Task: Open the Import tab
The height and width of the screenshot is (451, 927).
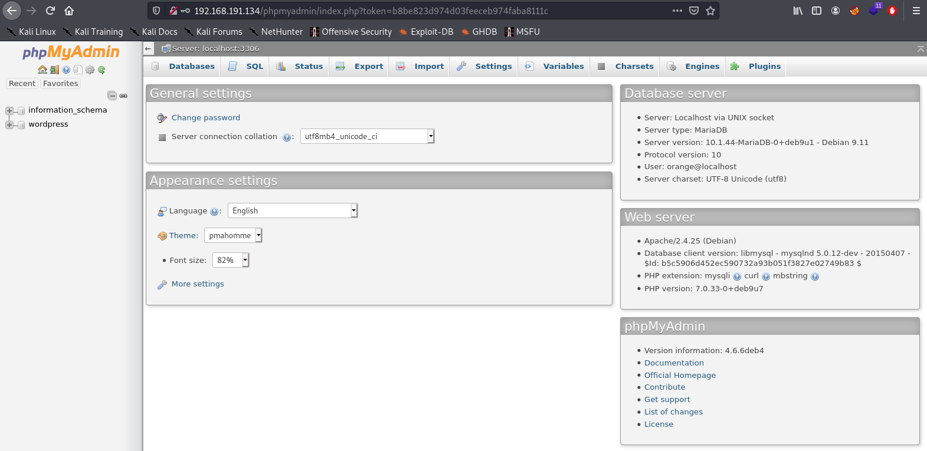Action: [420, 67]
